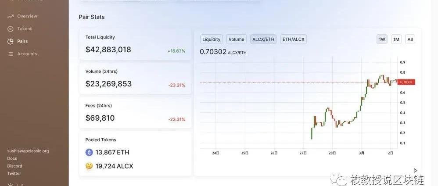Click the ALCX token emoji icon
The width and height of the screenshot is (438, 186).
(89, 166)
